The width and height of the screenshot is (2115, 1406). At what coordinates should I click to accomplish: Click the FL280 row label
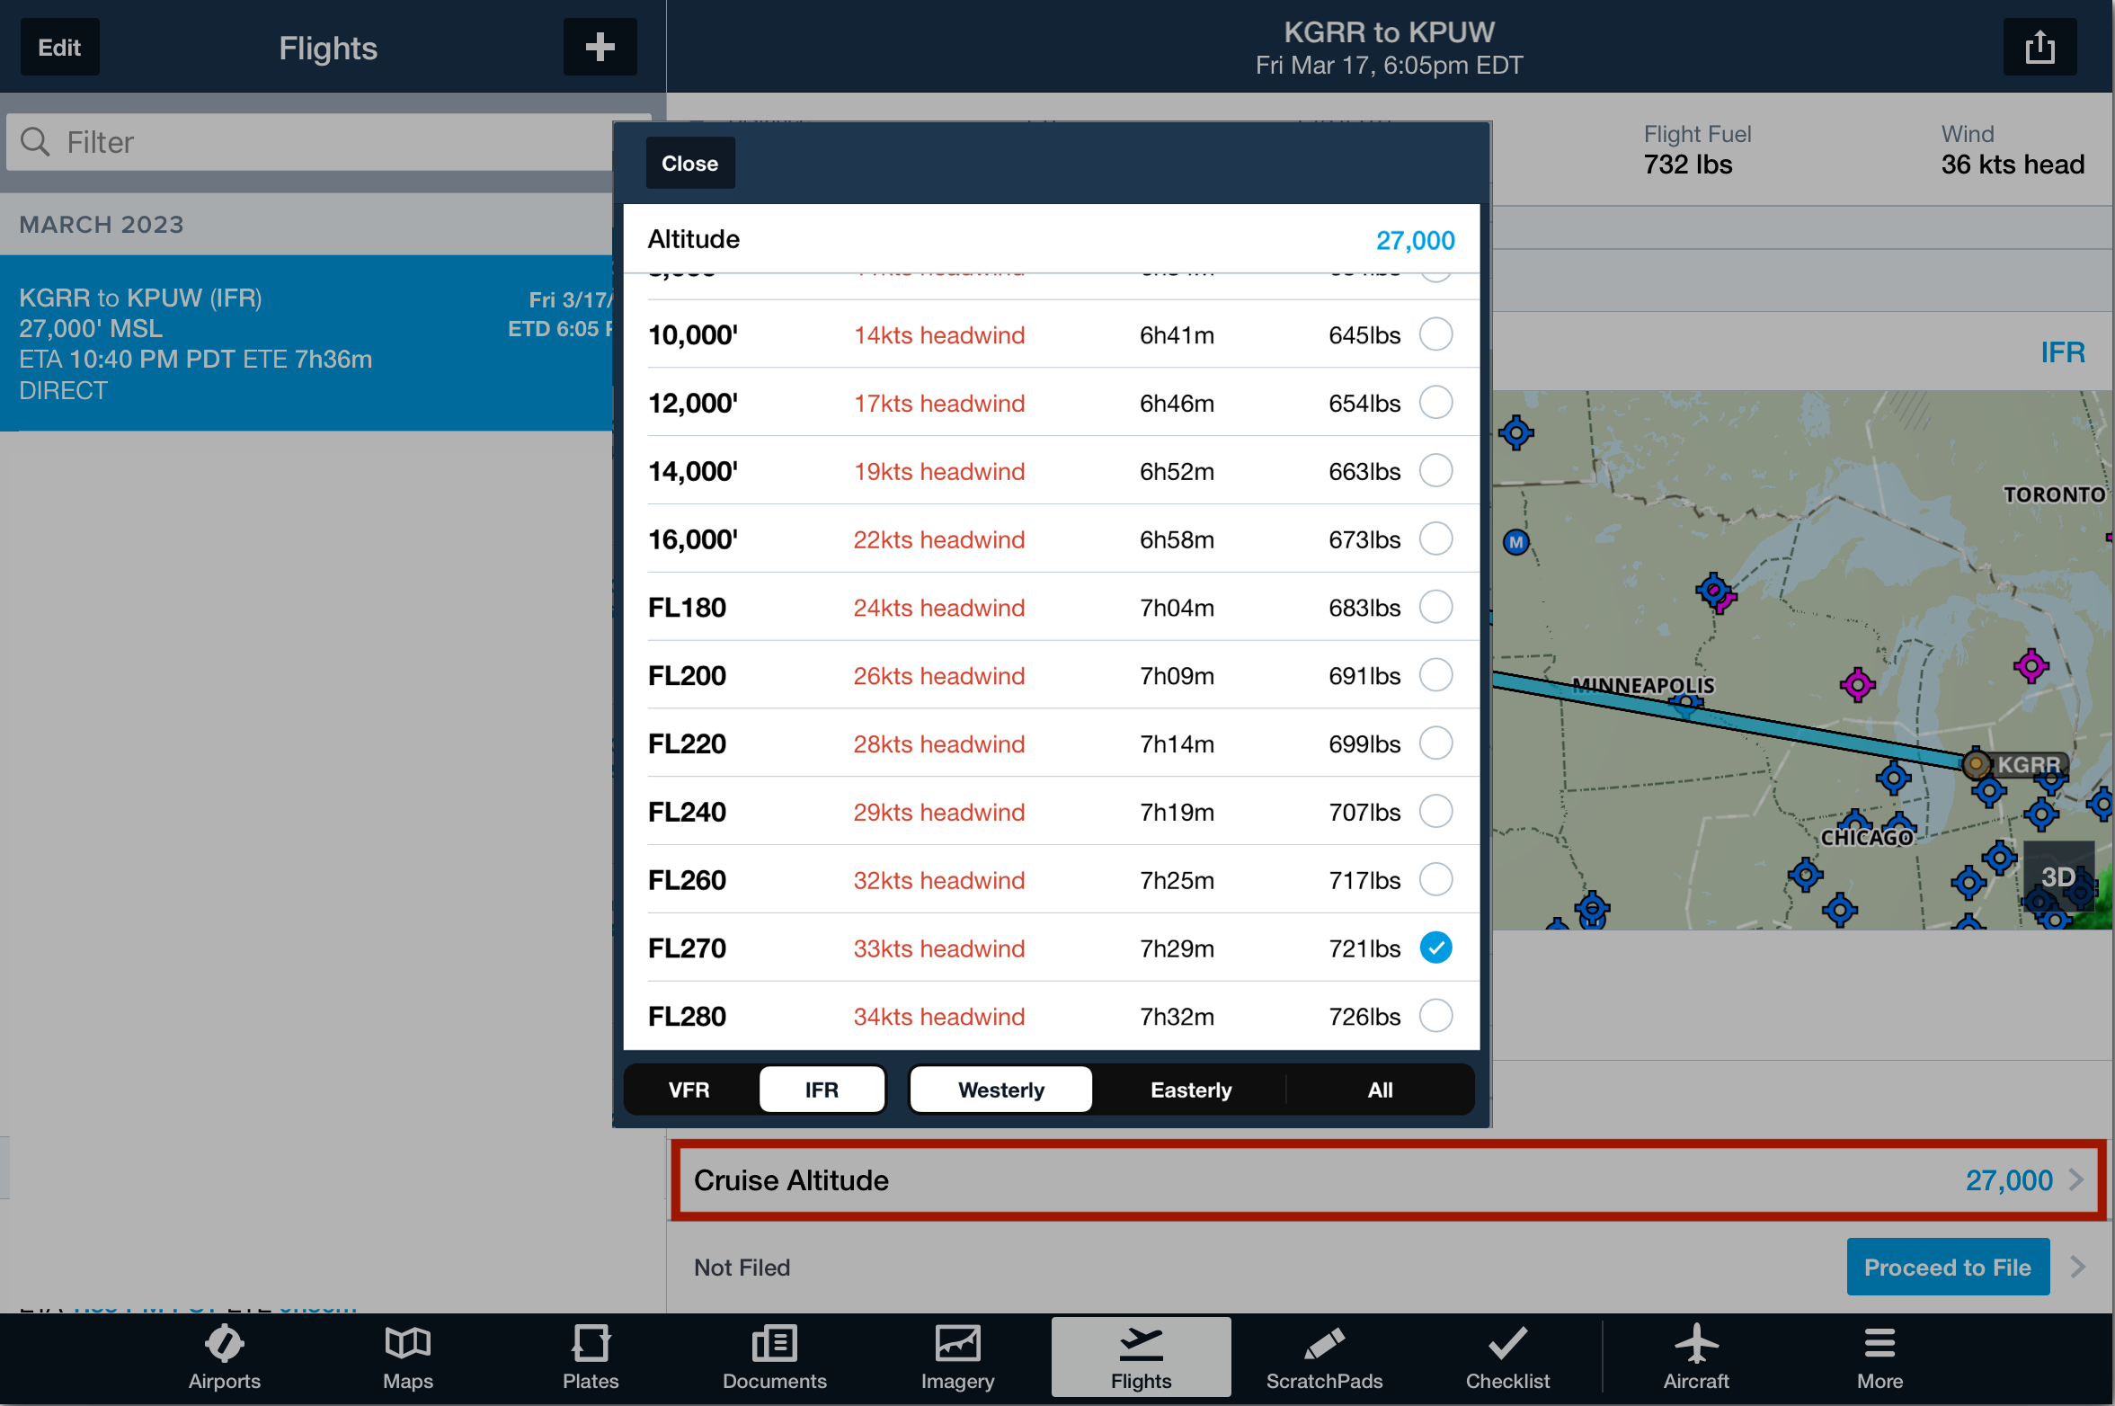687,1017
